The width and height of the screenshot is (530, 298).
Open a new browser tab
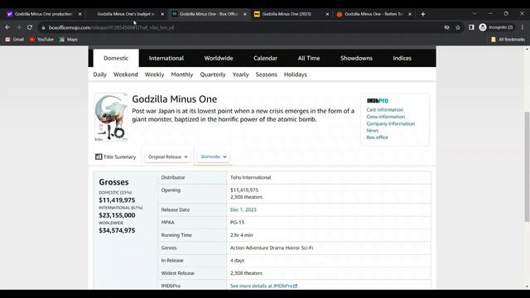(x=423, y=14)
